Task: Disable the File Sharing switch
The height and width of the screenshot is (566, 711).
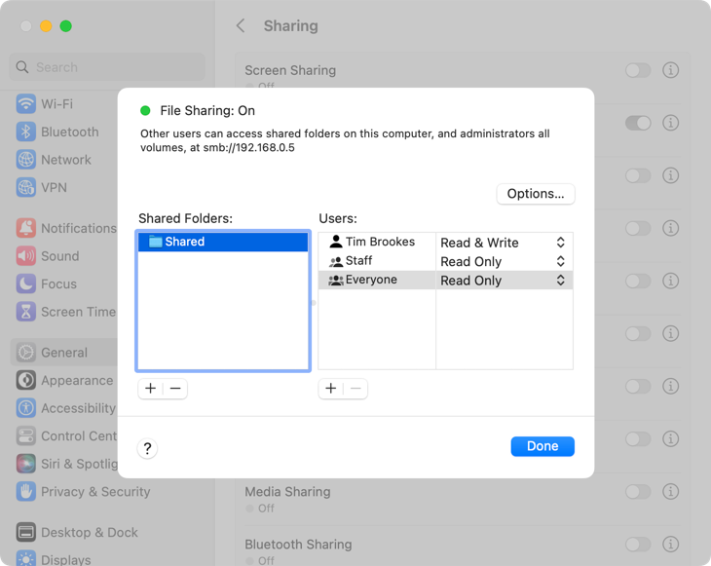Action: [638, 123]
